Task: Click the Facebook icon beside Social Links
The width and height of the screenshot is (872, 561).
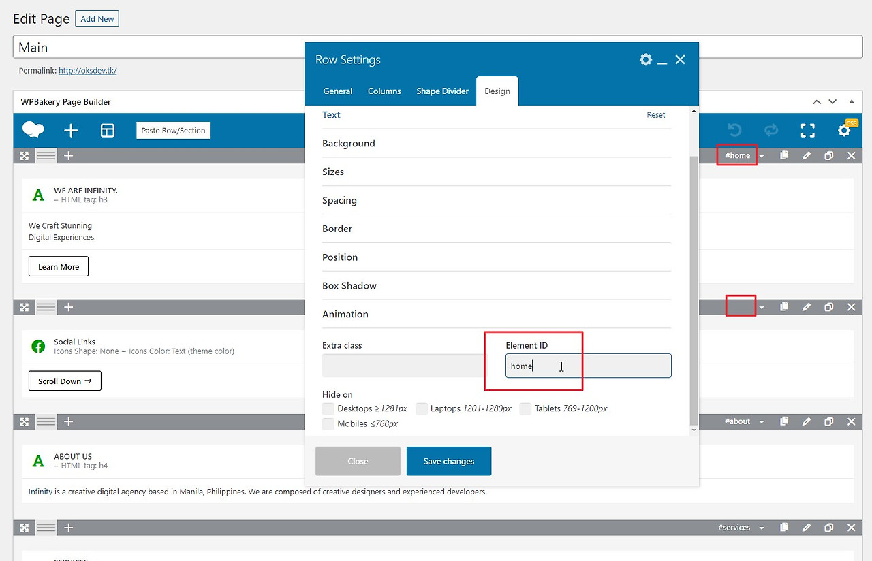Action: [38, 346]
